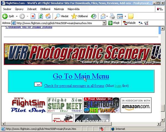Click the Mail envelope toolbar icon
The width and height of the screenshot is (166, 132).
pyautogui.click(x=103, y=16)
